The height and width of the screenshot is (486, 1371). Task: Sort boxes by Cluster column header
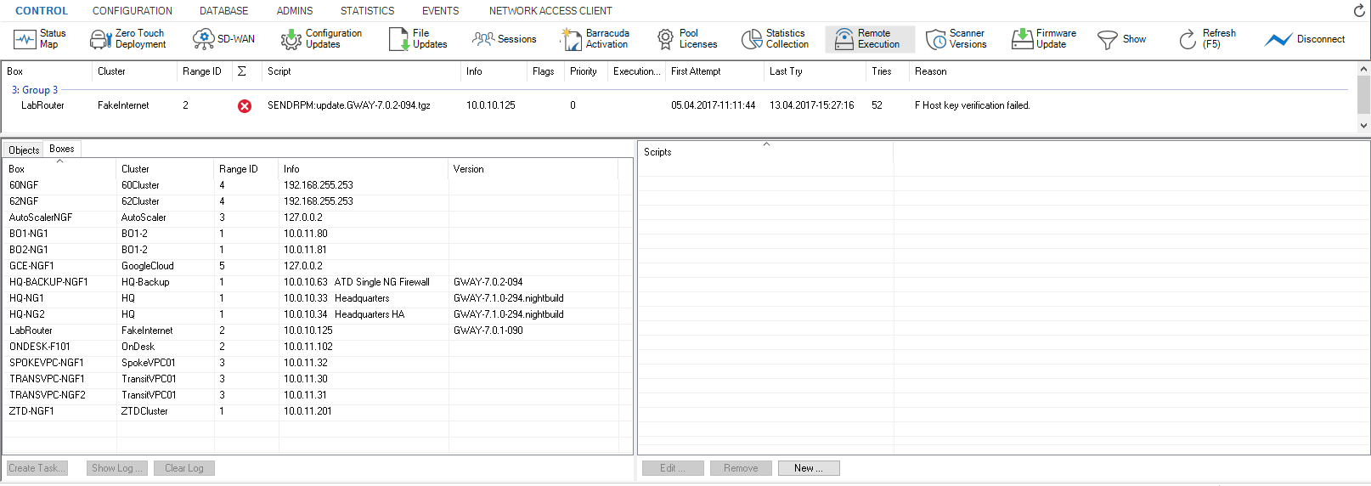pos(165,169)
